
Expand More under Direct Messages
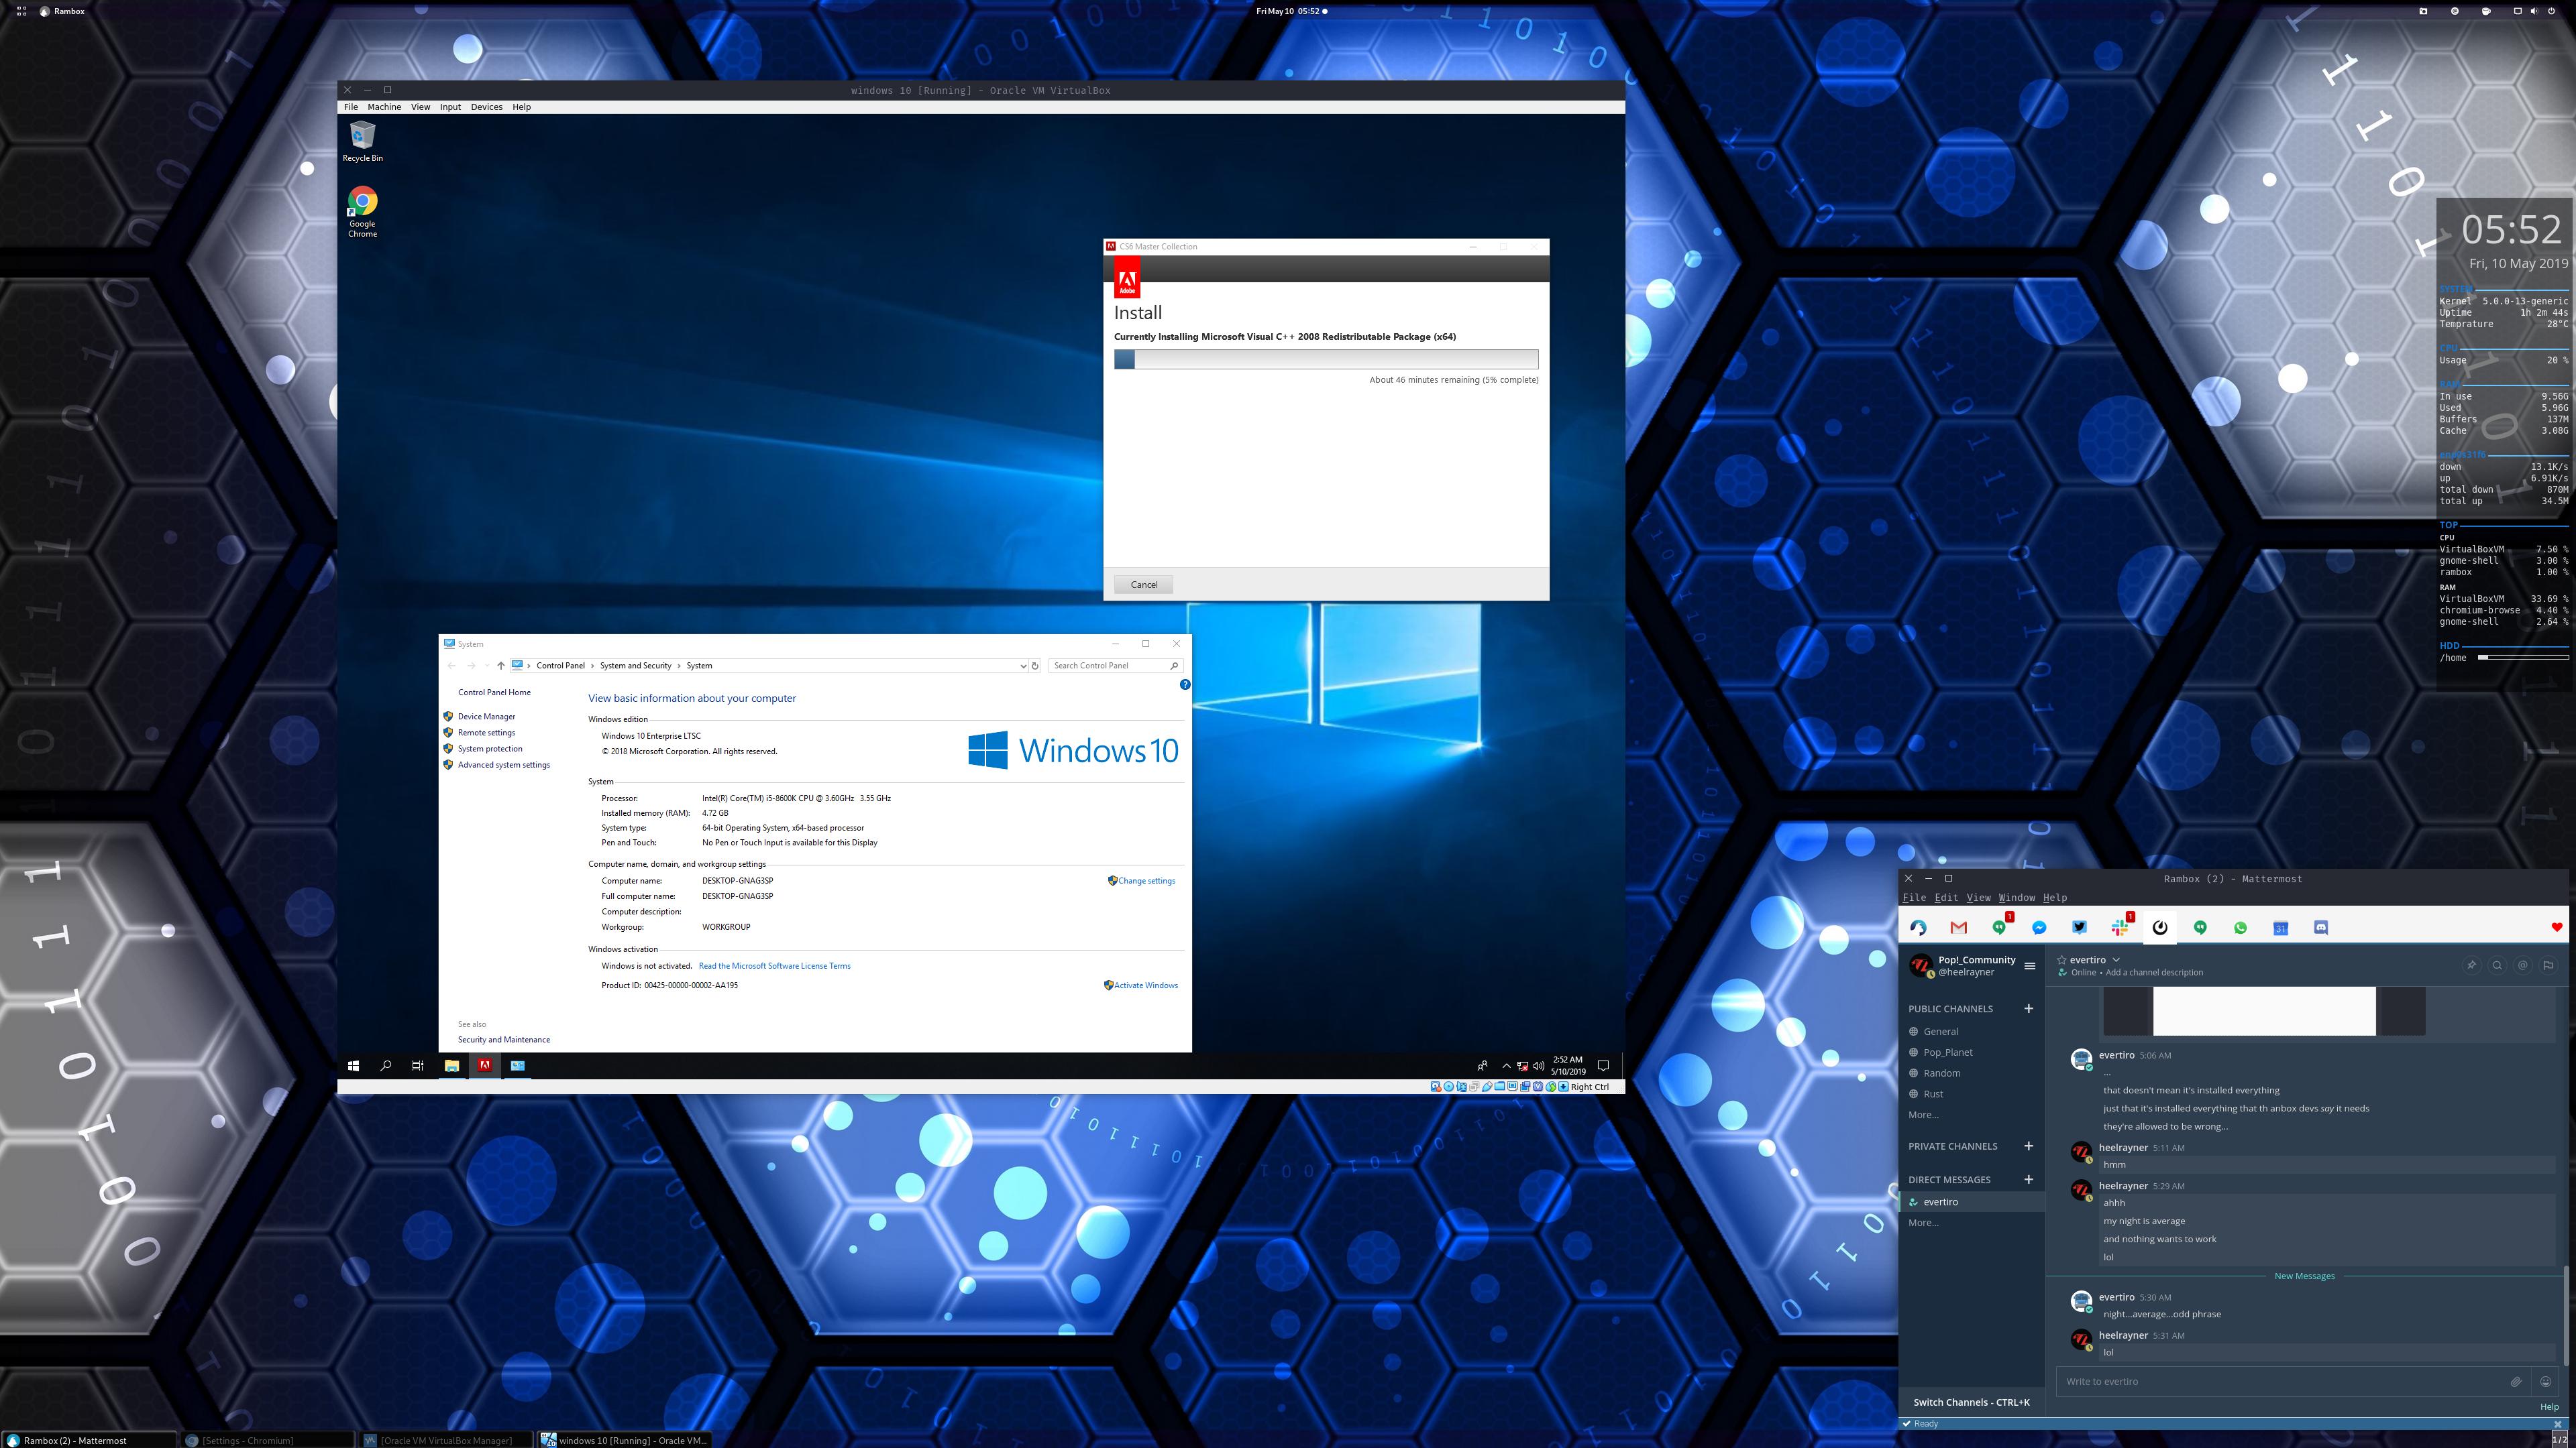1923,1222
